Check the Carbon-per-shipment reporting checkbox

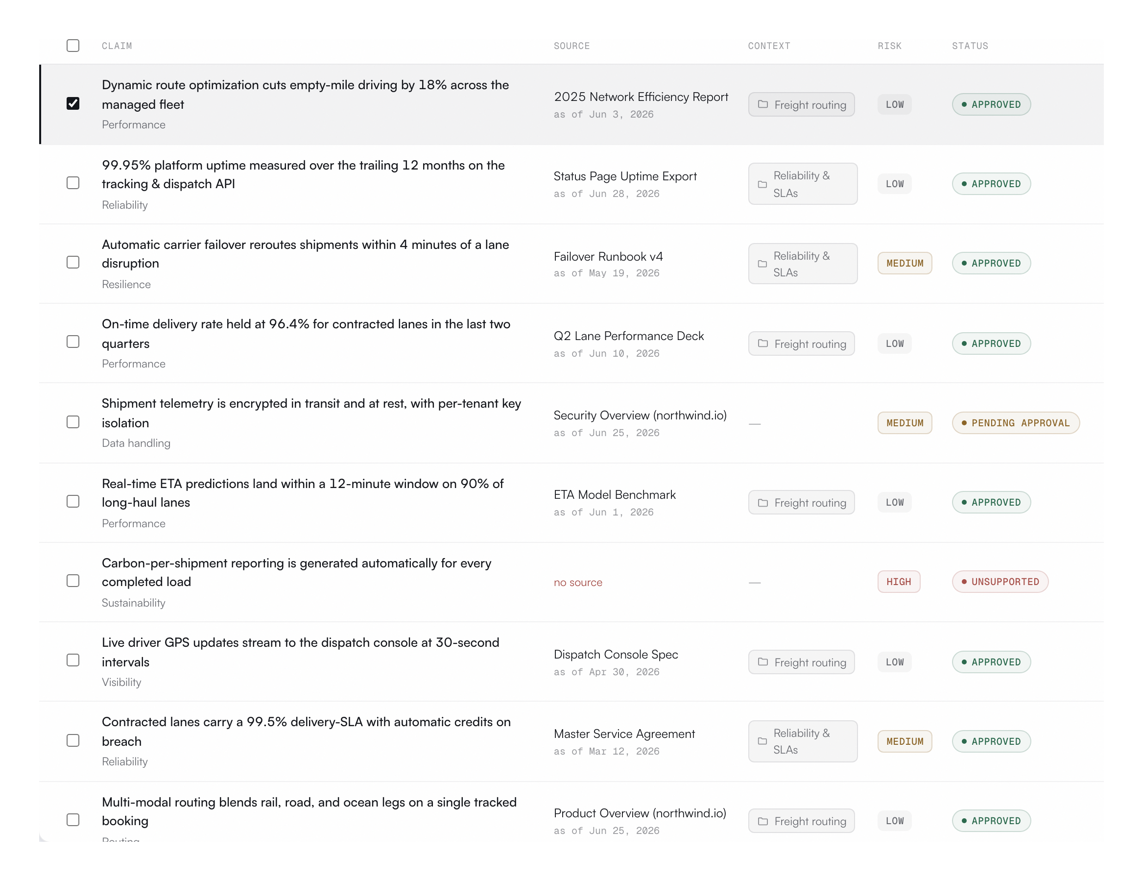73,582
